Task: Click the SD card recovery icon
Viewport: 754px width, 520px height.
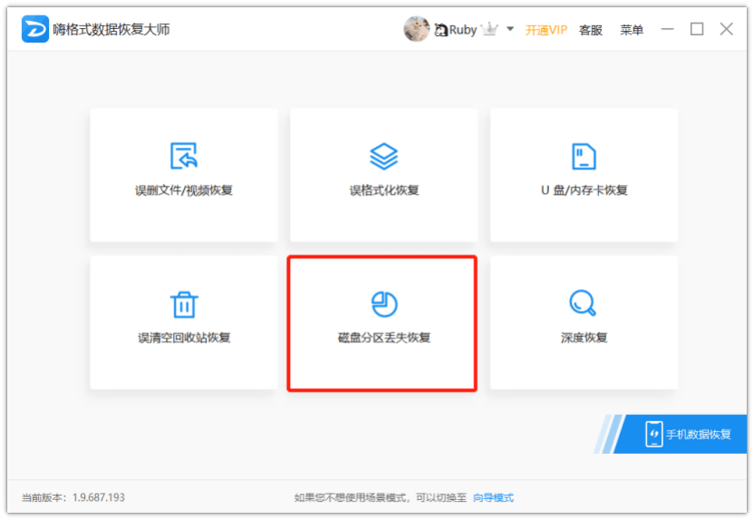Action: tap(584, 156)
